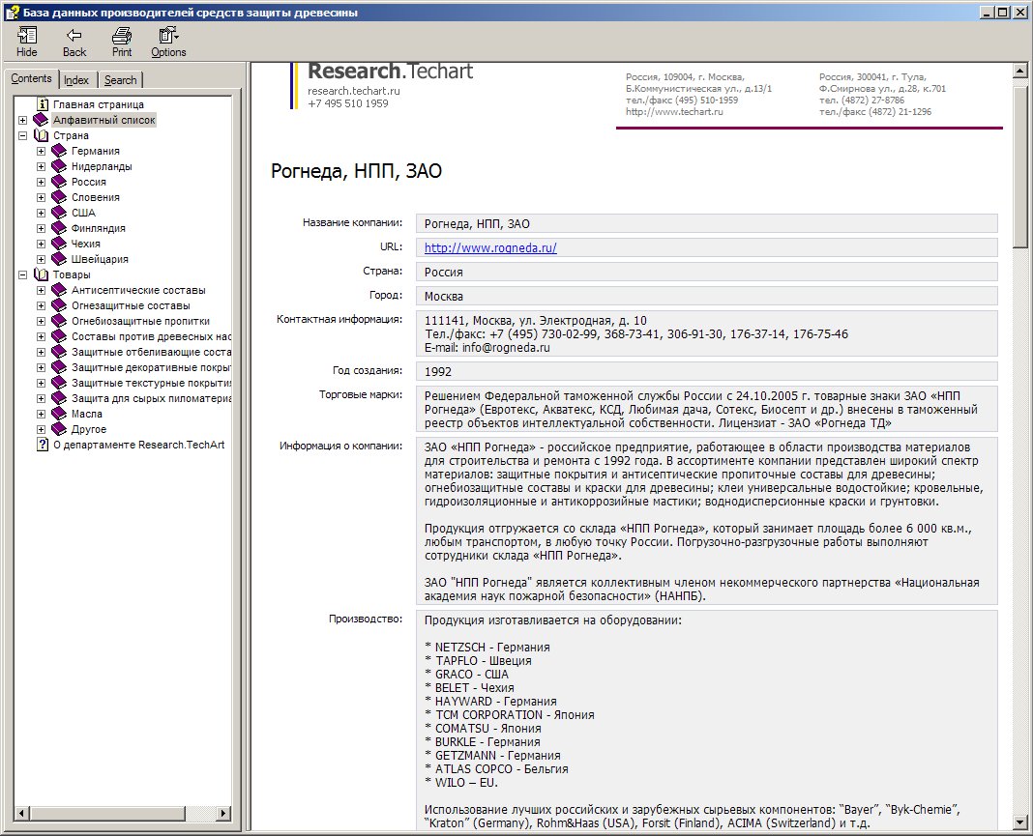The image size is (1033, 836).
Task: Click the Огнебиозащитные пропитки book icon
Action: pos(59,321)
